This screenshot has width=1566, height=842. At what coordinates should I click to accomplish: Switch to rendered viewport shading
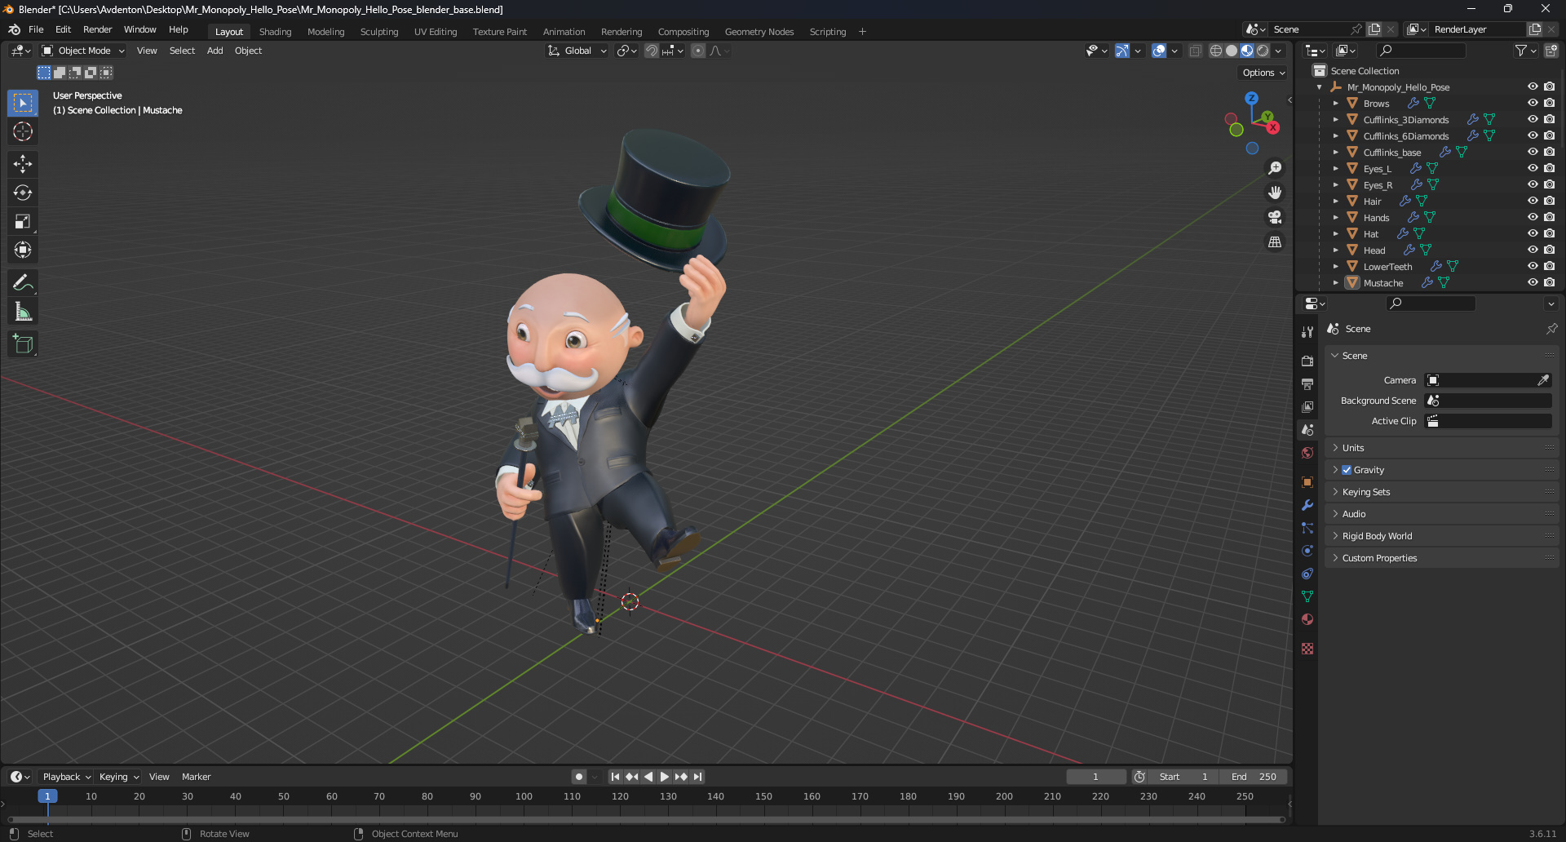(x=1263, y=51)
